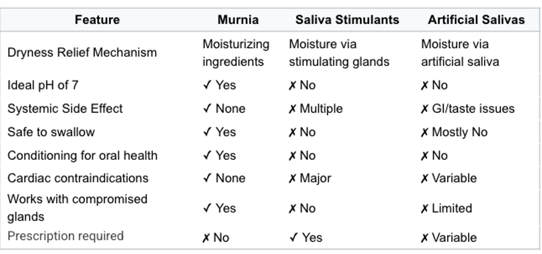Click the X icon beside 'Mostly No'
The height and width of the screenshot is (254, 542).
pos(424,132)
